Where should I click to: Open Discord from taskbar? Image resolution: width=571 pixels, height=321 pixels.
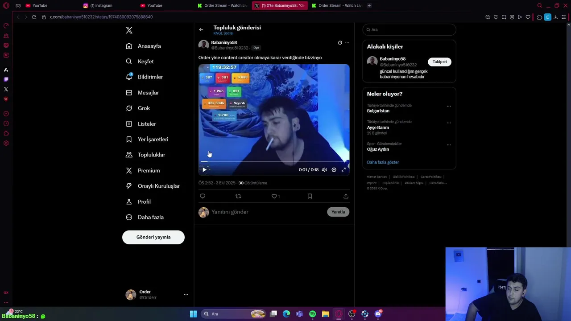point(378,314)
